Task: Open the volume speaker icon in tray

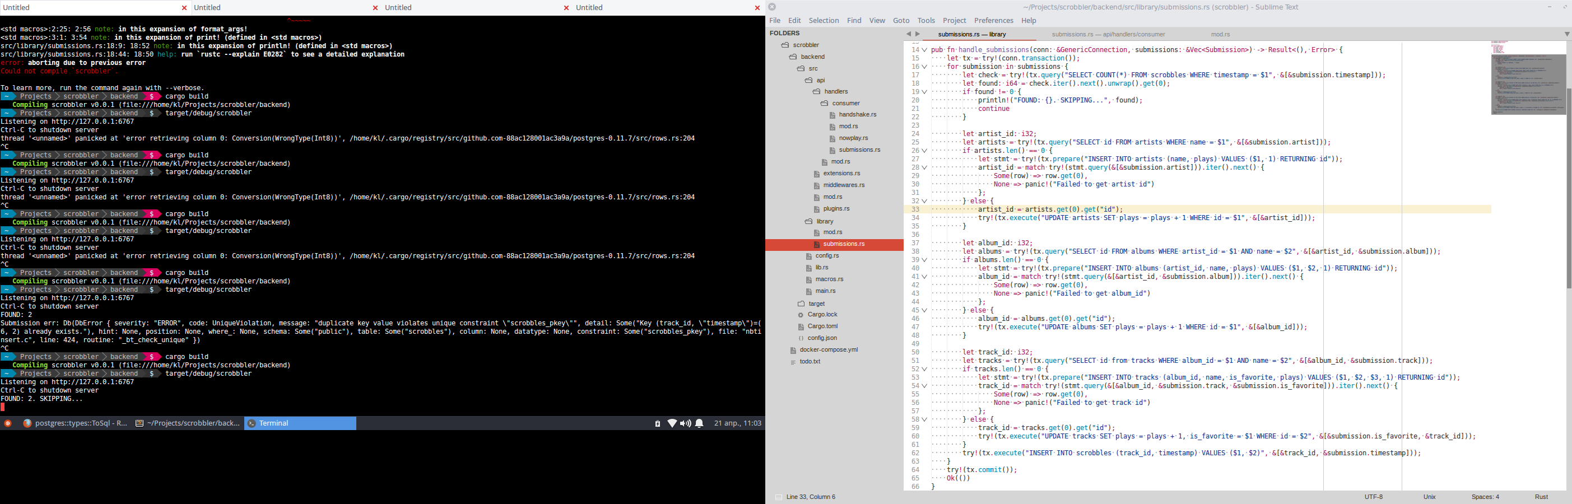Action: tap(685, 423)
